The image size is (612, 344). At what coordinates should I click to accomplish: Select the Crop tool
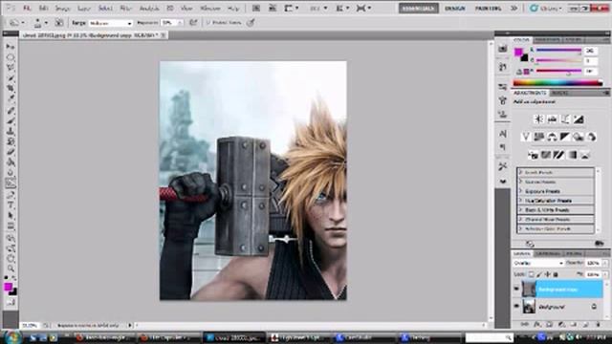click(x=11, y=89)
